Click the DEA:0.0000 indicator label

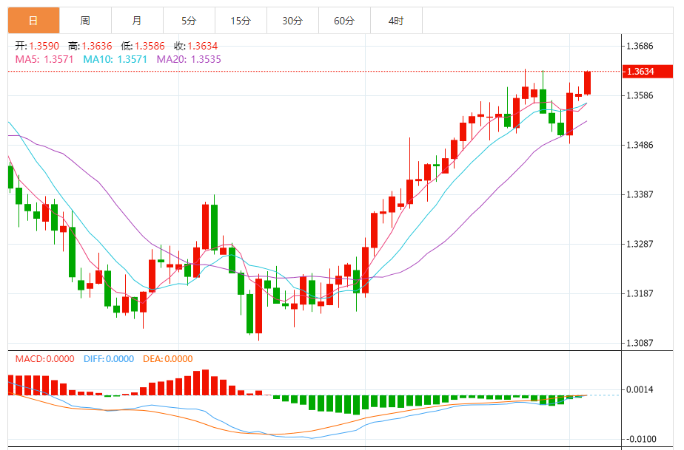coord(168,359)
